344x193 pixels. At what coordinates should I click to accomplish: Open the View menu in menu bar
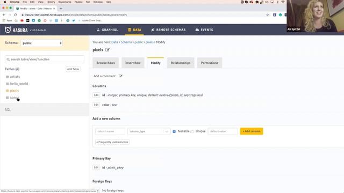pos(41,2)
